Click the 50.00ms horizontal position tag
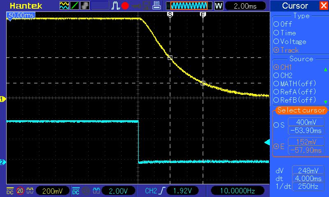 21,15
